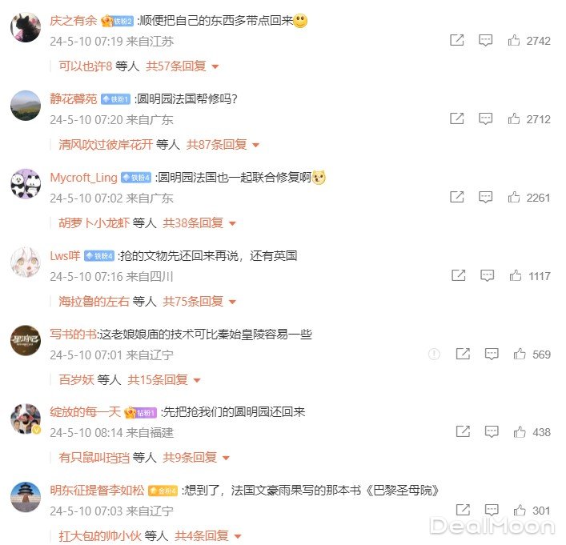This screenshot has height=545, width=566.
Task: Share 静花馨苑's comment via forward icon
Action: (x=456, y=118)
